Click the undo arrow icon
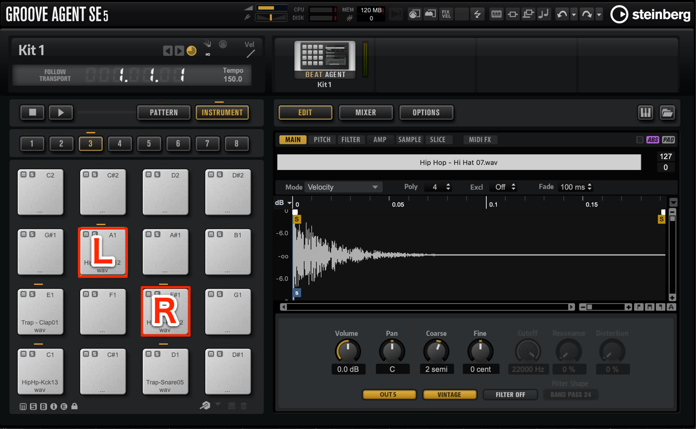 [x=562, y=14]
